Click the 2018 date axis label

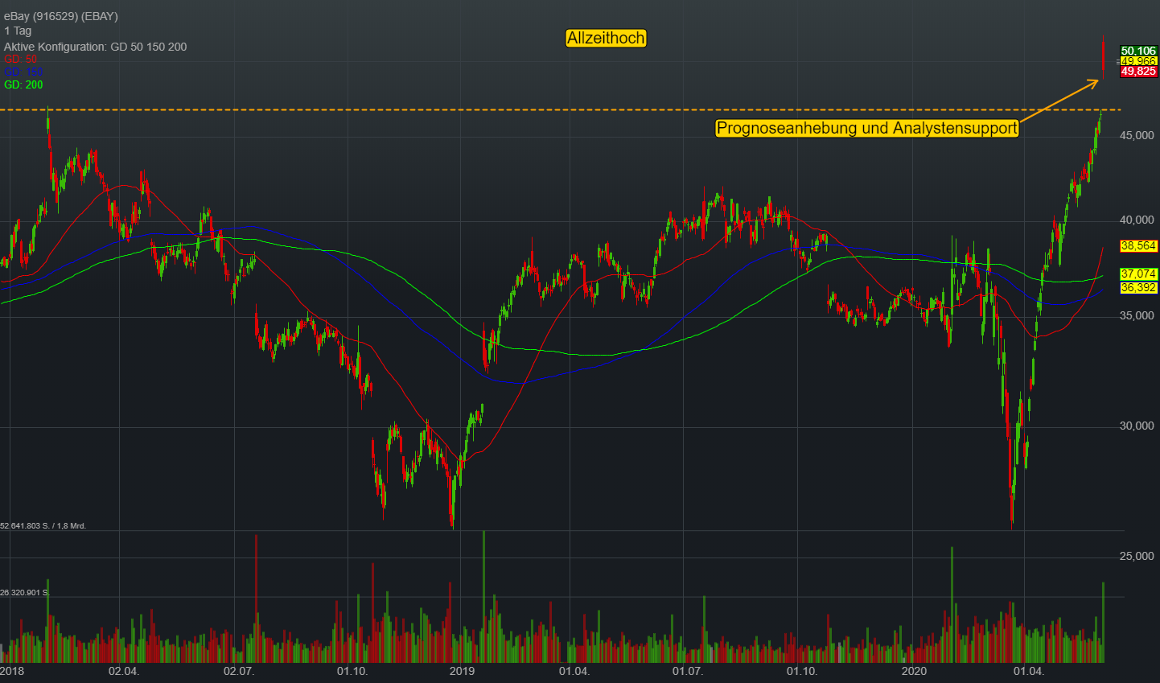(x=12, y=671)
